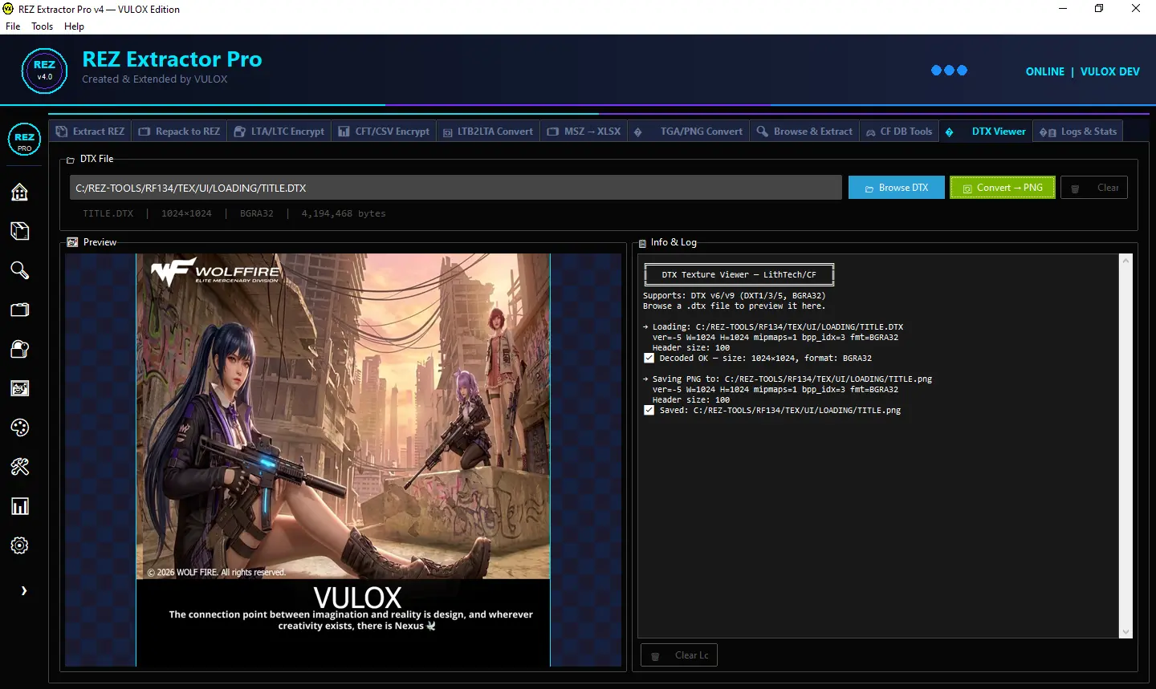This screenshot has height=689, width=1156.
Task: Click Created & Extended by VULOX subtitle
Action: [154, 79]
